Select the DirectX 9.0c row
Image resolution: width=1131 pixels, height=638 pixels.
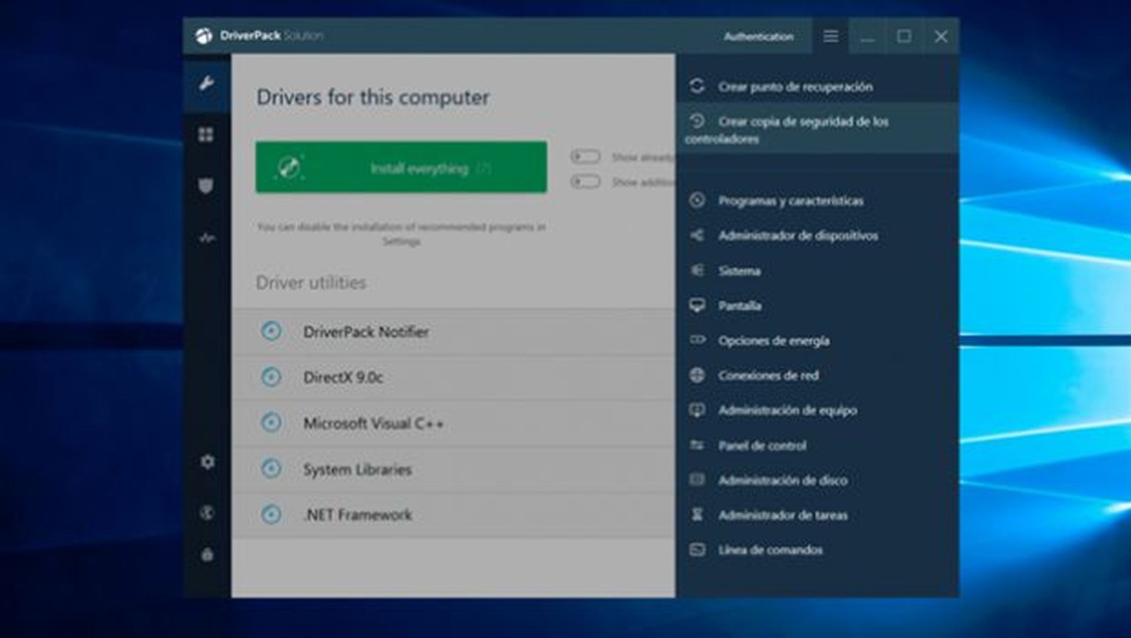454,377
